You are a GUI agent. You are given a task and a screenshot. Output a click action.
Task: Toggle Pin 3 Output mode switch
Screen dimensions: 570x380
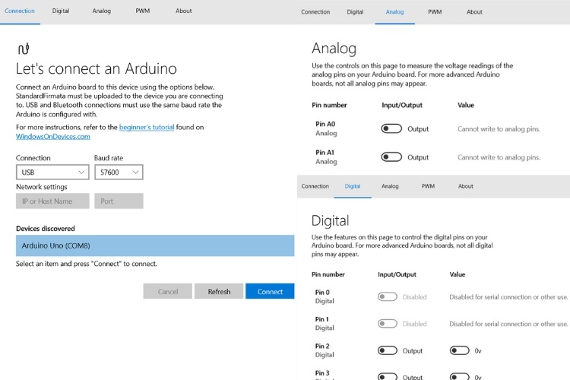(388, 377)
